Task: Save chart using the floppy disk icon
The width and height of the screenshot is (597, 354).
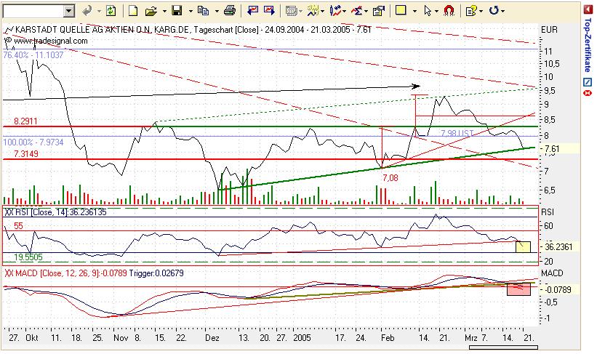Action: [x=177, y=11]
